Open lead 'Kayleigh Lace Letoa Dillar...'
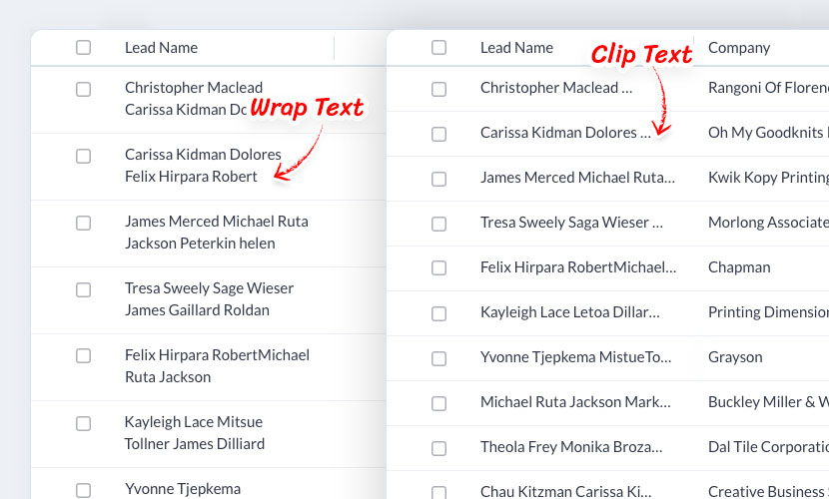The height and width of the screenshot is (499, 829). (570, 312)
